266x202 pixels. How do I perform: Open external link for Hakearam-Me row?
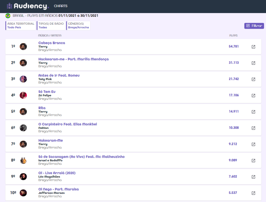pos(253,144)
